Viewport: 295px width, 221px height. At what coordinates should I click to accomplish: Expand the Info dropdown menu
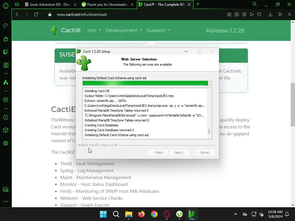(94, 30)
